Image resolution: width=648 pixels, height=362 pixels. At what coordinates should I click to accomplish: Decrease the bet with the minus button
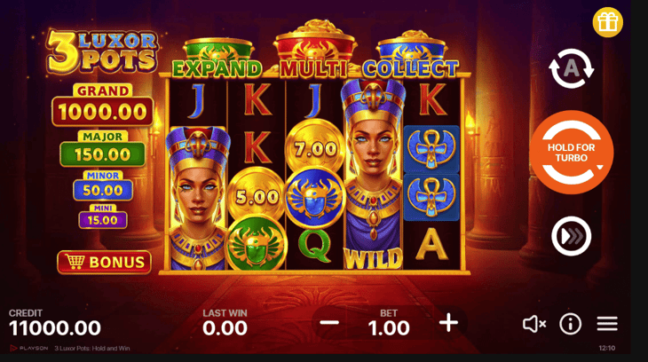329,323
